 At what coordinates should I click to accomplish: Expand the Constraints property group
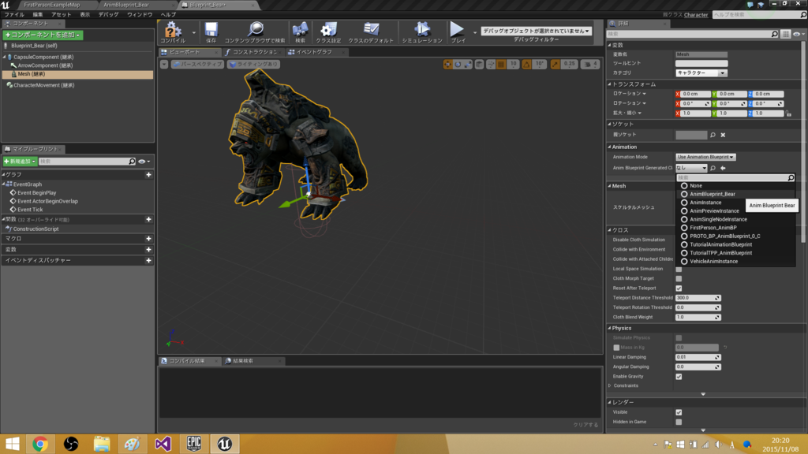tap(610, 385)
